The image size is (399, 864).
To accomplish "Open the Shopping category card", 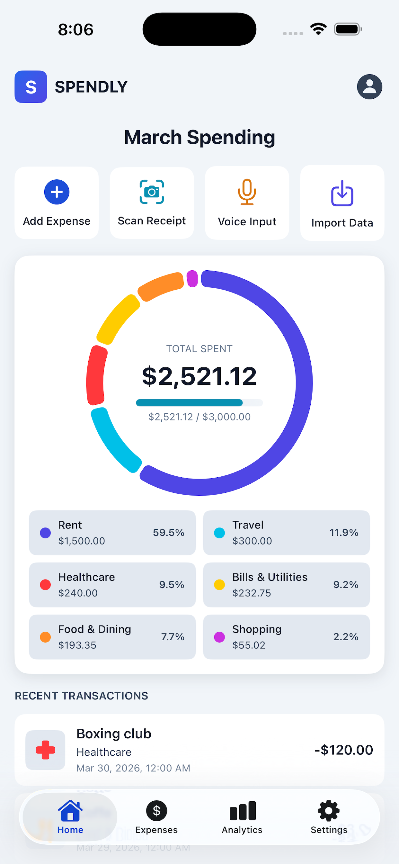I will (x=286, y=637).
